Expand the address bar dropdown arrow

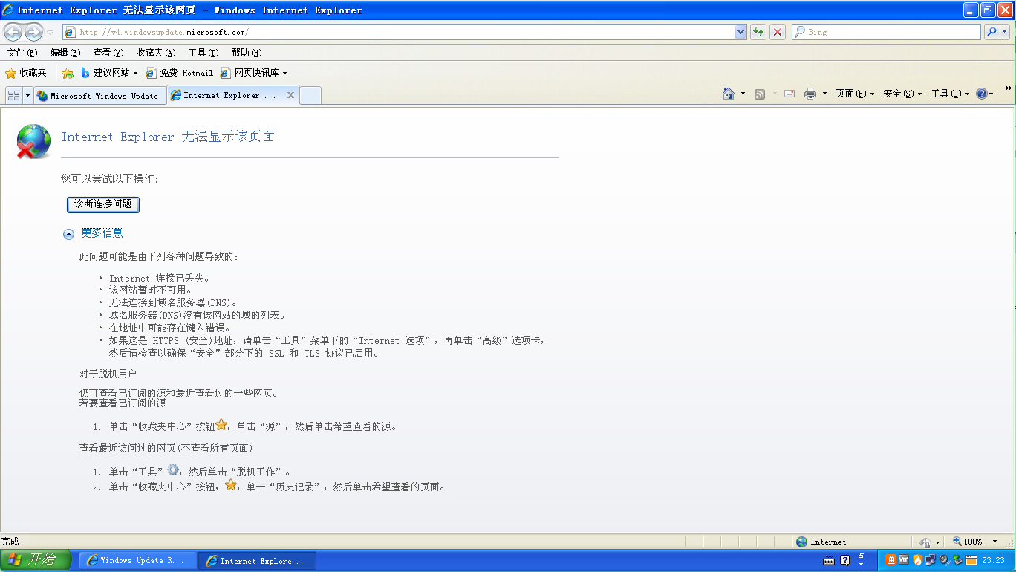740,32
